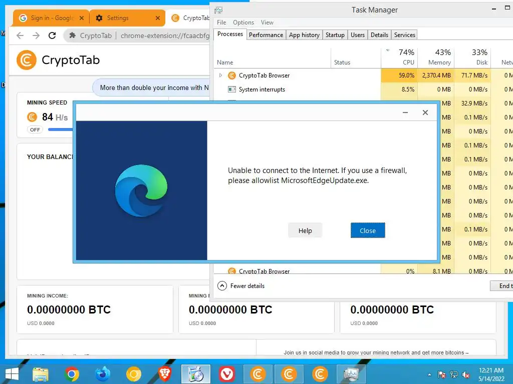This screenshot has width=513, height=384.
Task: Click the CryptoTab logo on the page
Action: click(58, 60)
